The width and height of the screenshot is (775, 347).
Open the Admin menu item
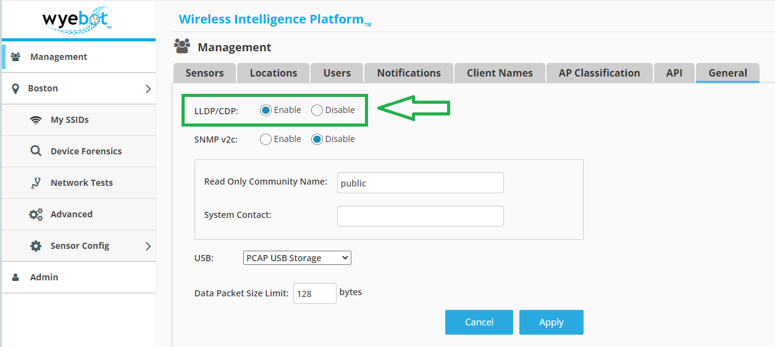tap(79, 277)
